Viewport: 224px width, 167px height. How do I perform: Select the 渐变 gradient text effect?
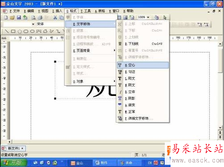(143, 105)
